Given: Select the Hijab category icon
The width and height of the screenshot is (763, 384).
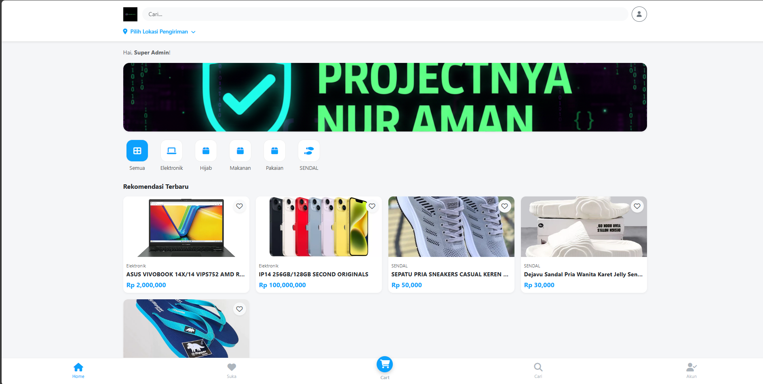Looking at the screenshot, I should click(206, 151).
